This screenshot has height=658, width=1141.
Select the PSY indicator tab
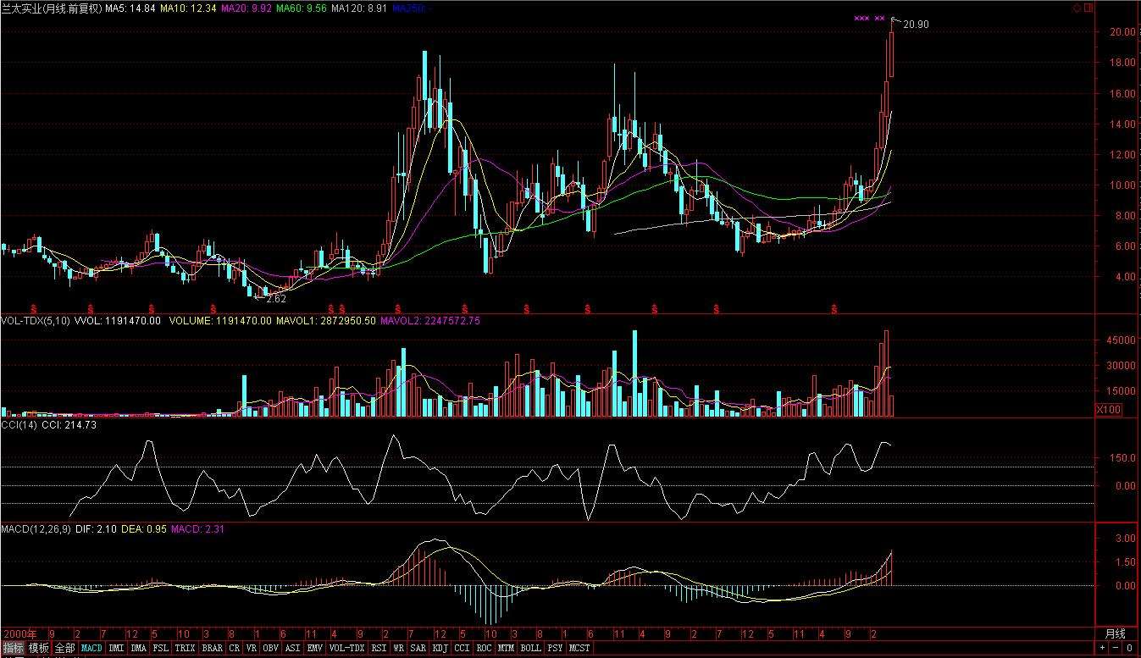coord(556,648)
